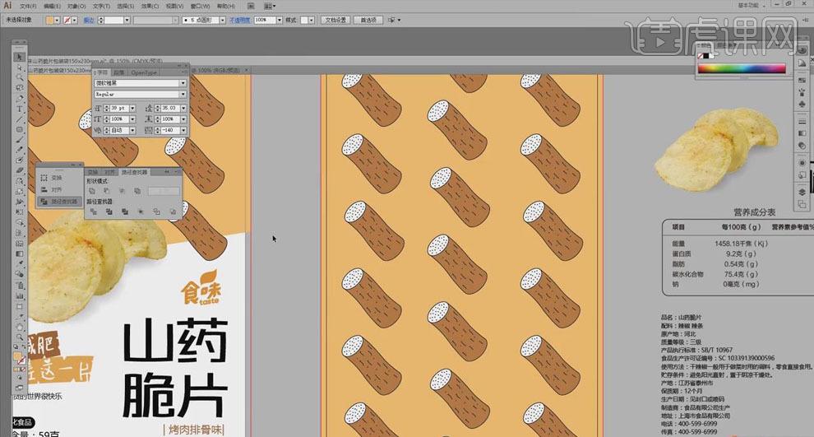Click the Trim pathfinder icon
The width and height of the screenshot is (814, 437).
pyautogui.click(x=109, y=212)
